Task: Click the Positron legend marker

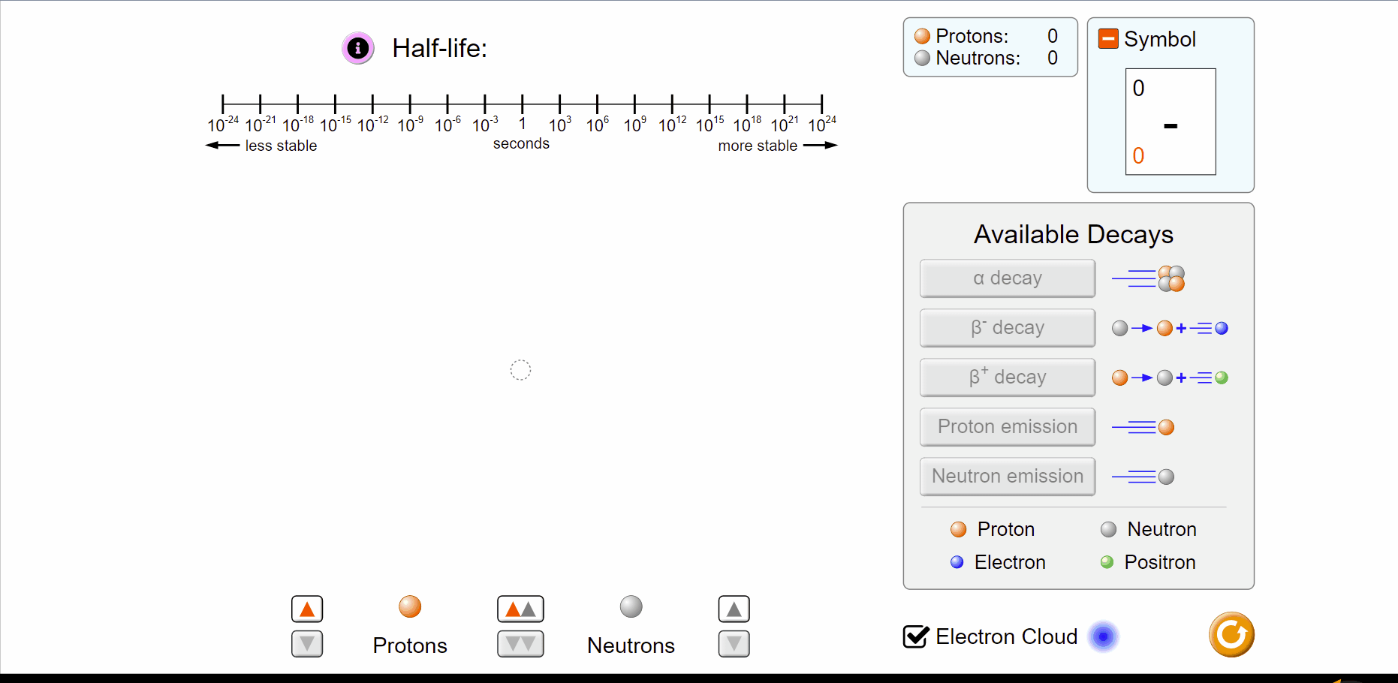Action: point(1105,562)
